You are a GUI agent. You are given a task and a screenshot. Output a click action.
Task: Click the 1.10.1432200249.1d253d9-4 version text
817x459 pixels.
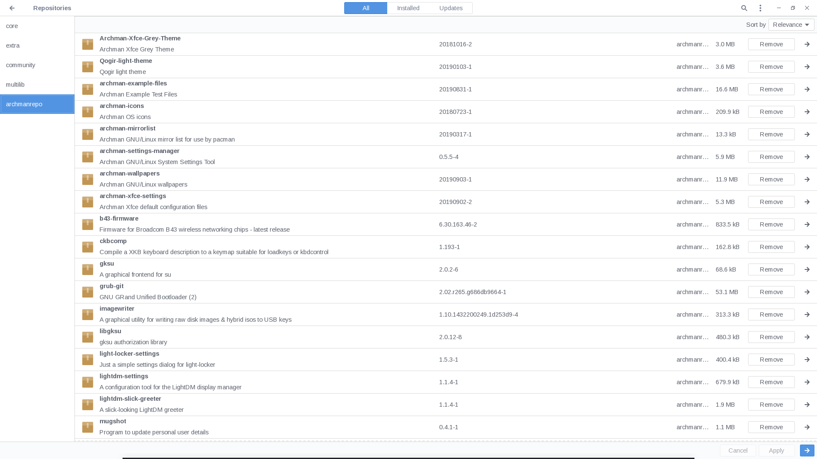tap(478, 314)
